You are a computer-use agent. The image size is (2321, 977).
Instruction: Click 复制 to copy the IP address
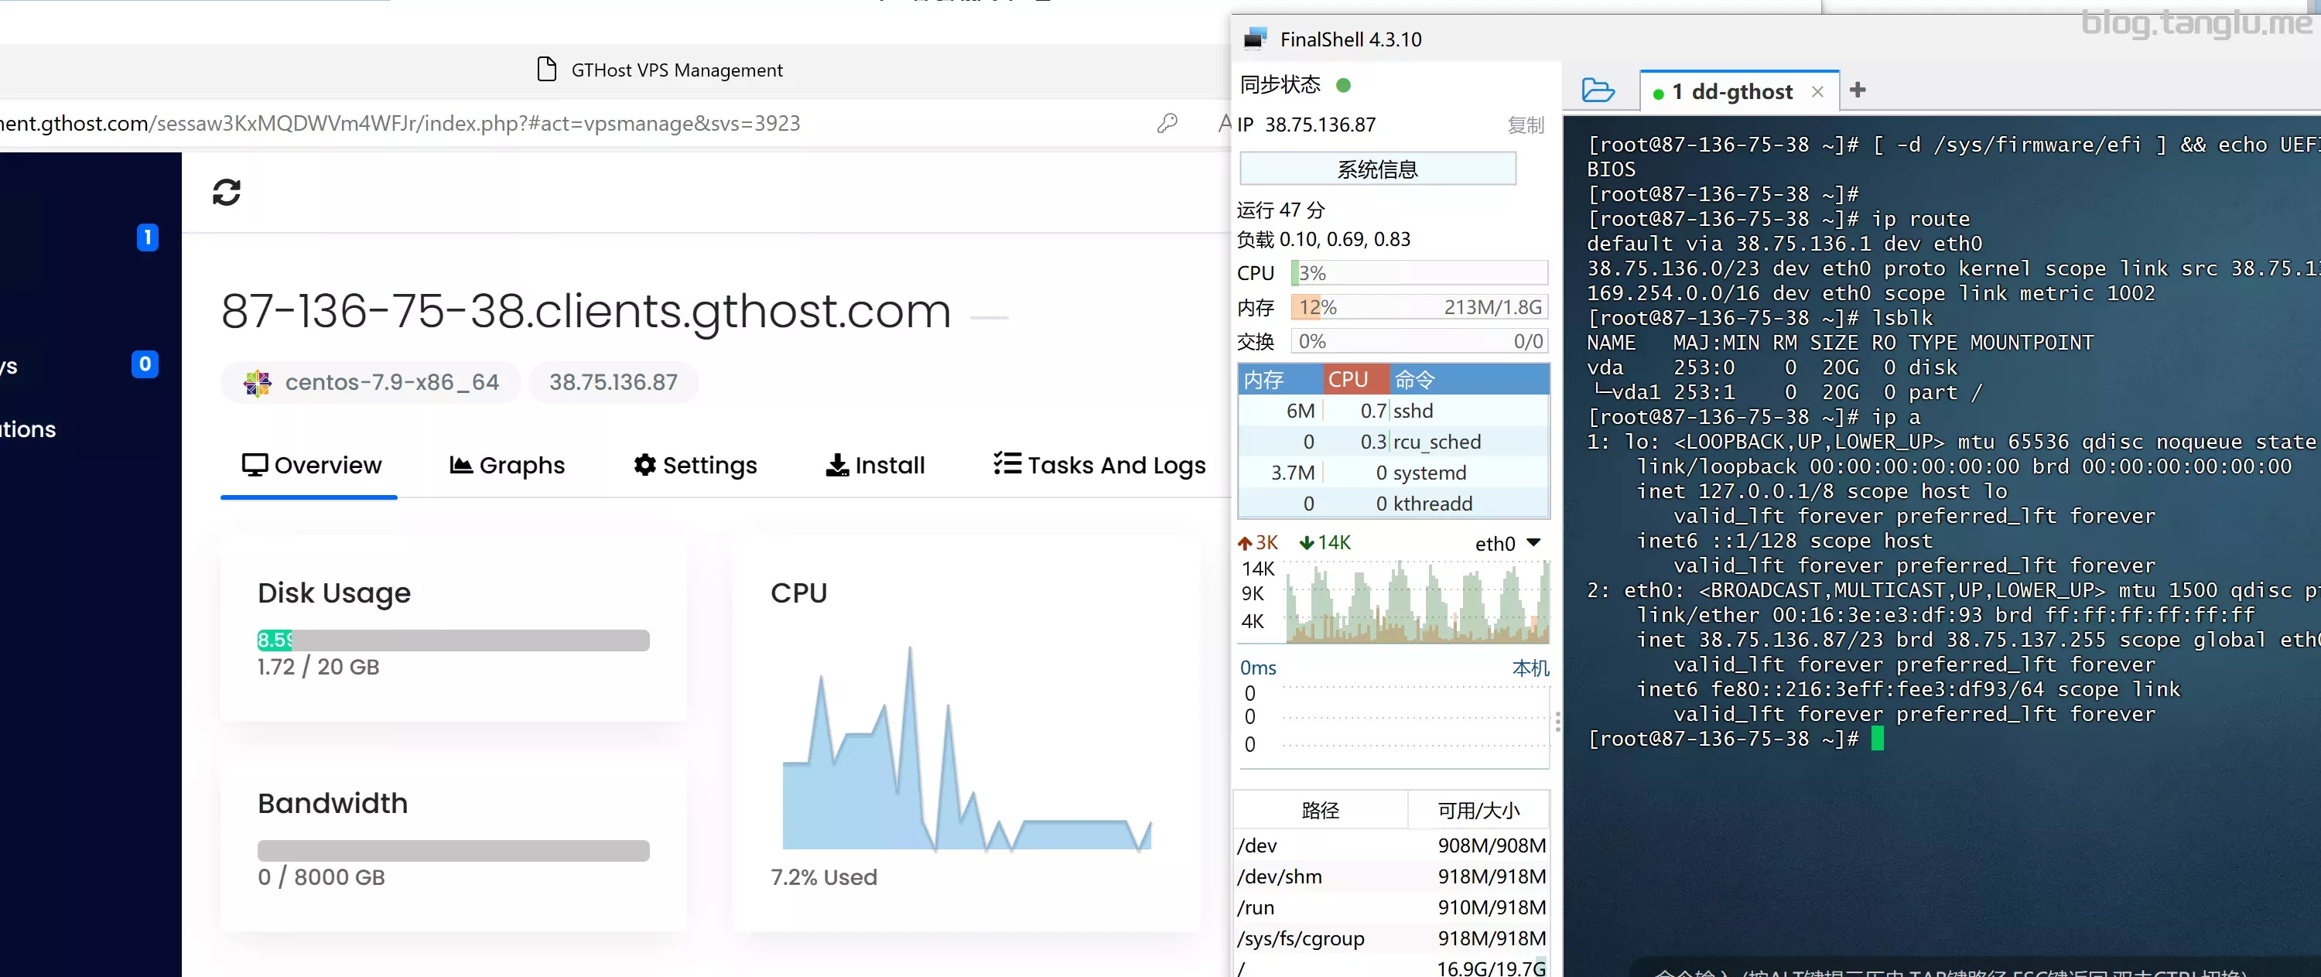pyautogui.click(x=1526, y=125)
